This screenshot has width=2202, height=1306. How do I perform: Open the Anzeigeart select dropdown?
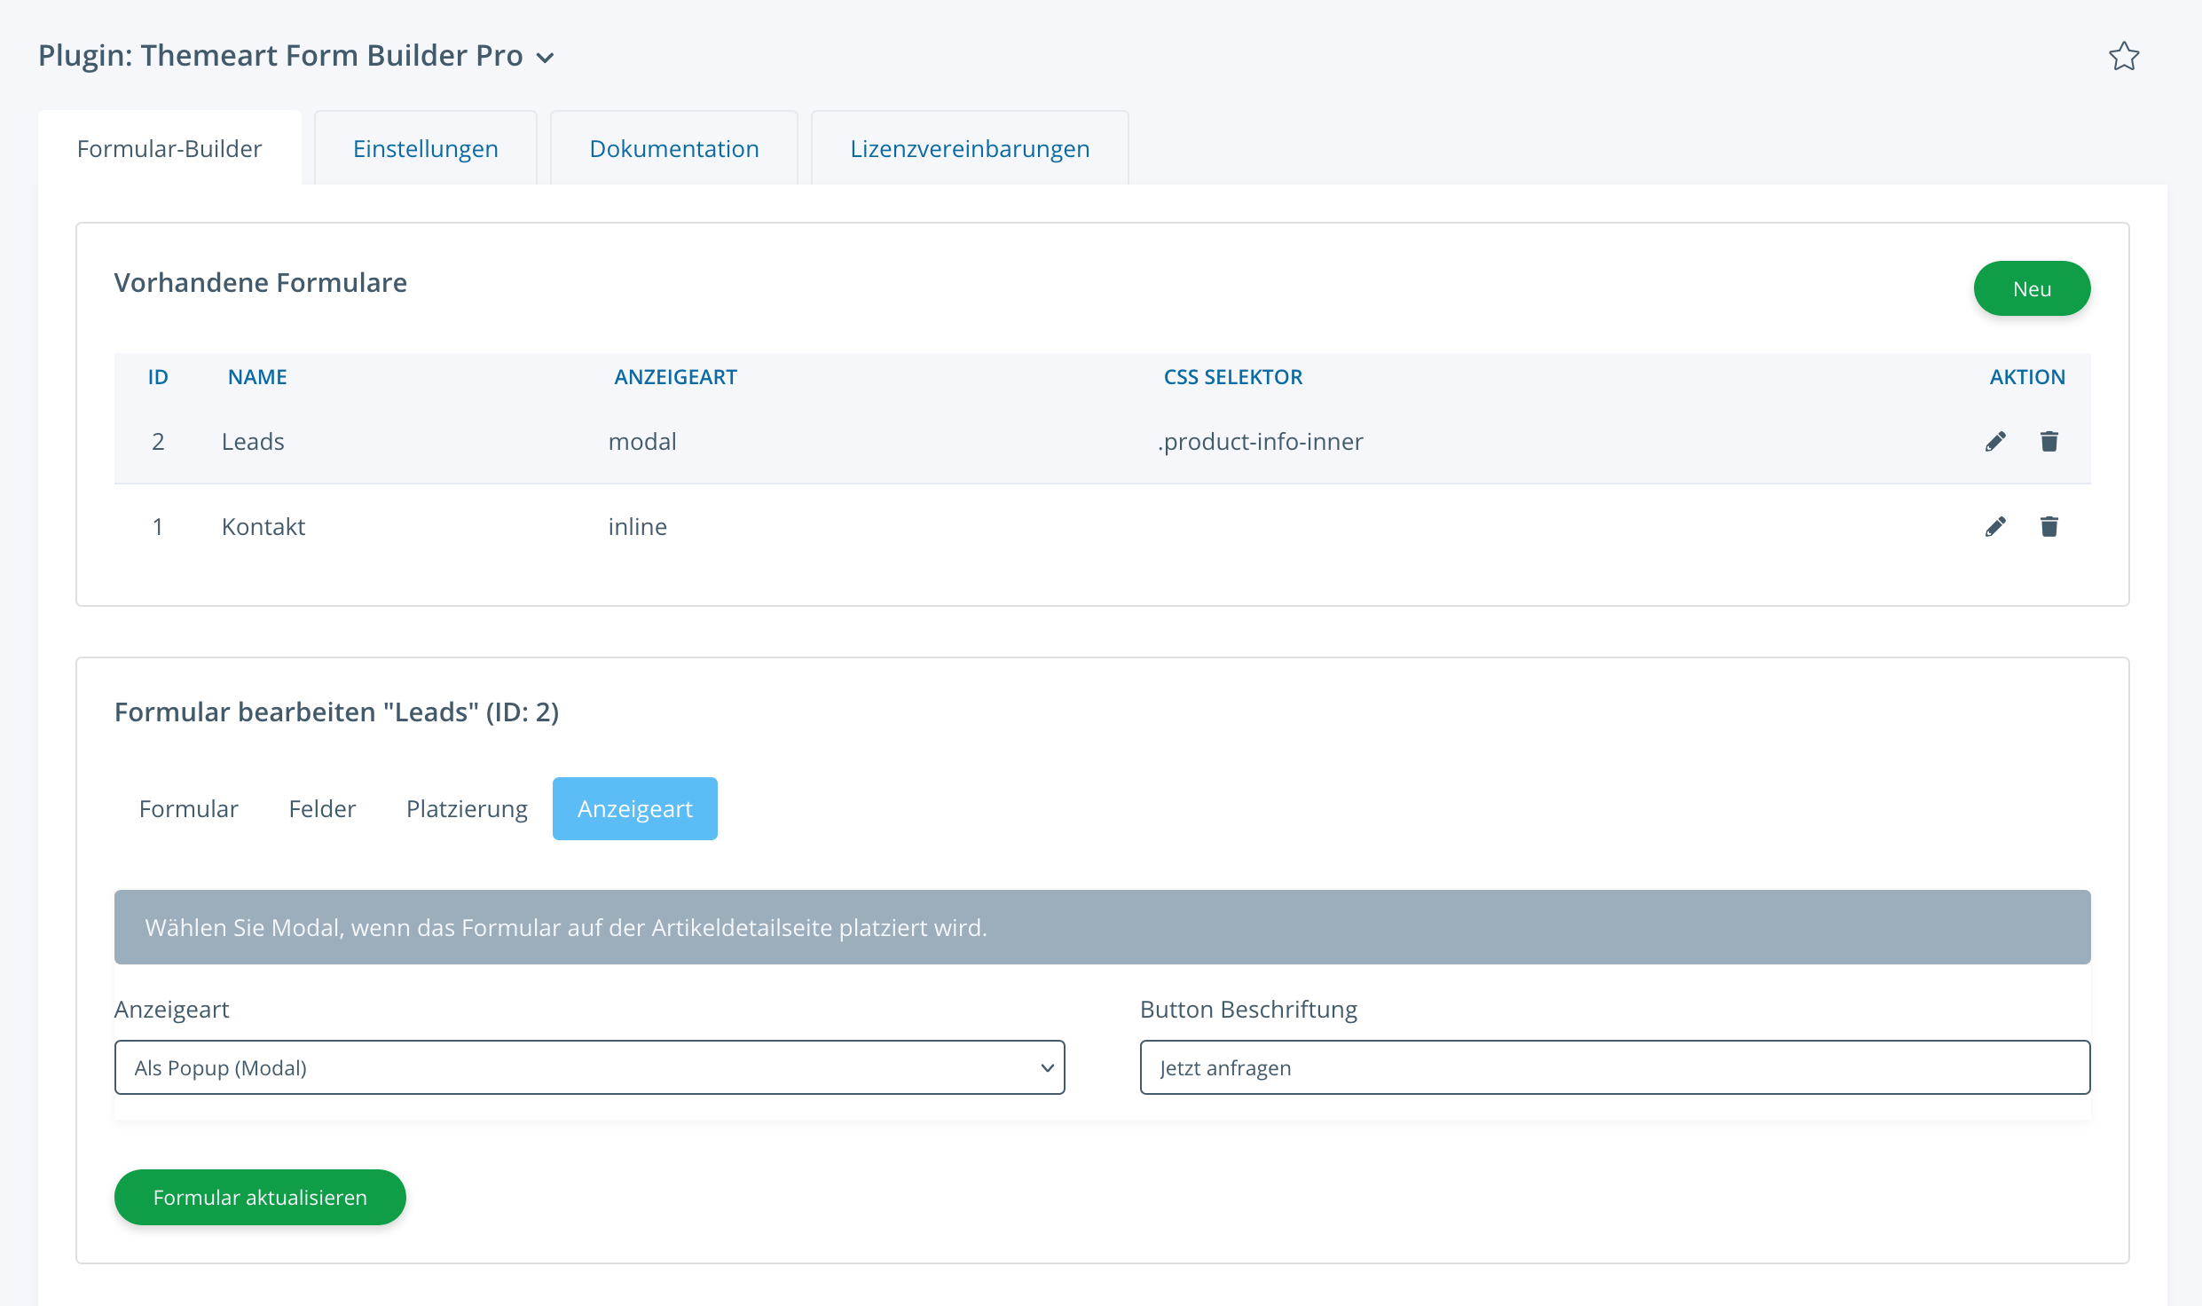click(589, 1067)
